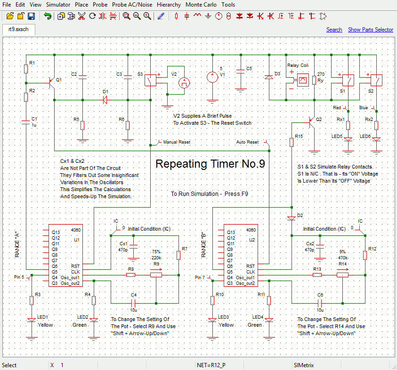
Task: Click the yellow copy-arrow toolbar icon
Action: [x=72, y=16]
